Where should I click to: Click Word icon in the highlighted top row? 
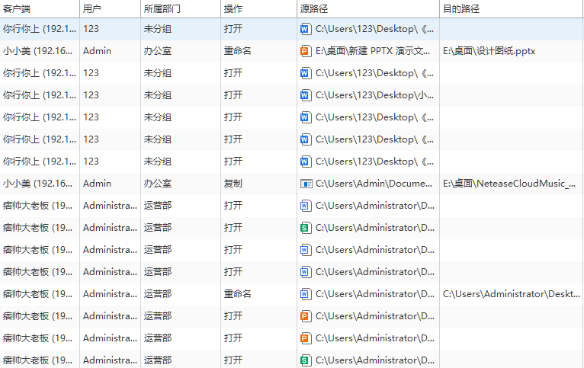click(x=306, y=29)
